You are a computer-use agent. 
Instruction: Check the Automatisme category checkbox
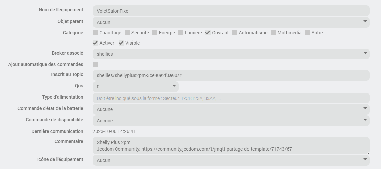click(235, 33)
